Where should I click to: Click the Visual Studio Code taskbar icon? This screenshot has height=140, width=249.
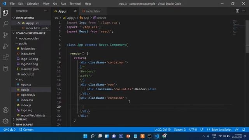[157, 136]
